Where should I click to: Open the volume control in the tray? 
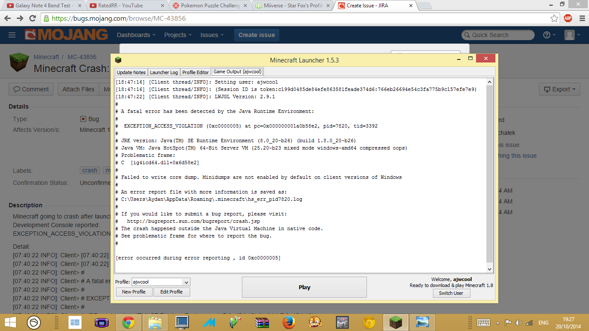[x=519, y=322]
